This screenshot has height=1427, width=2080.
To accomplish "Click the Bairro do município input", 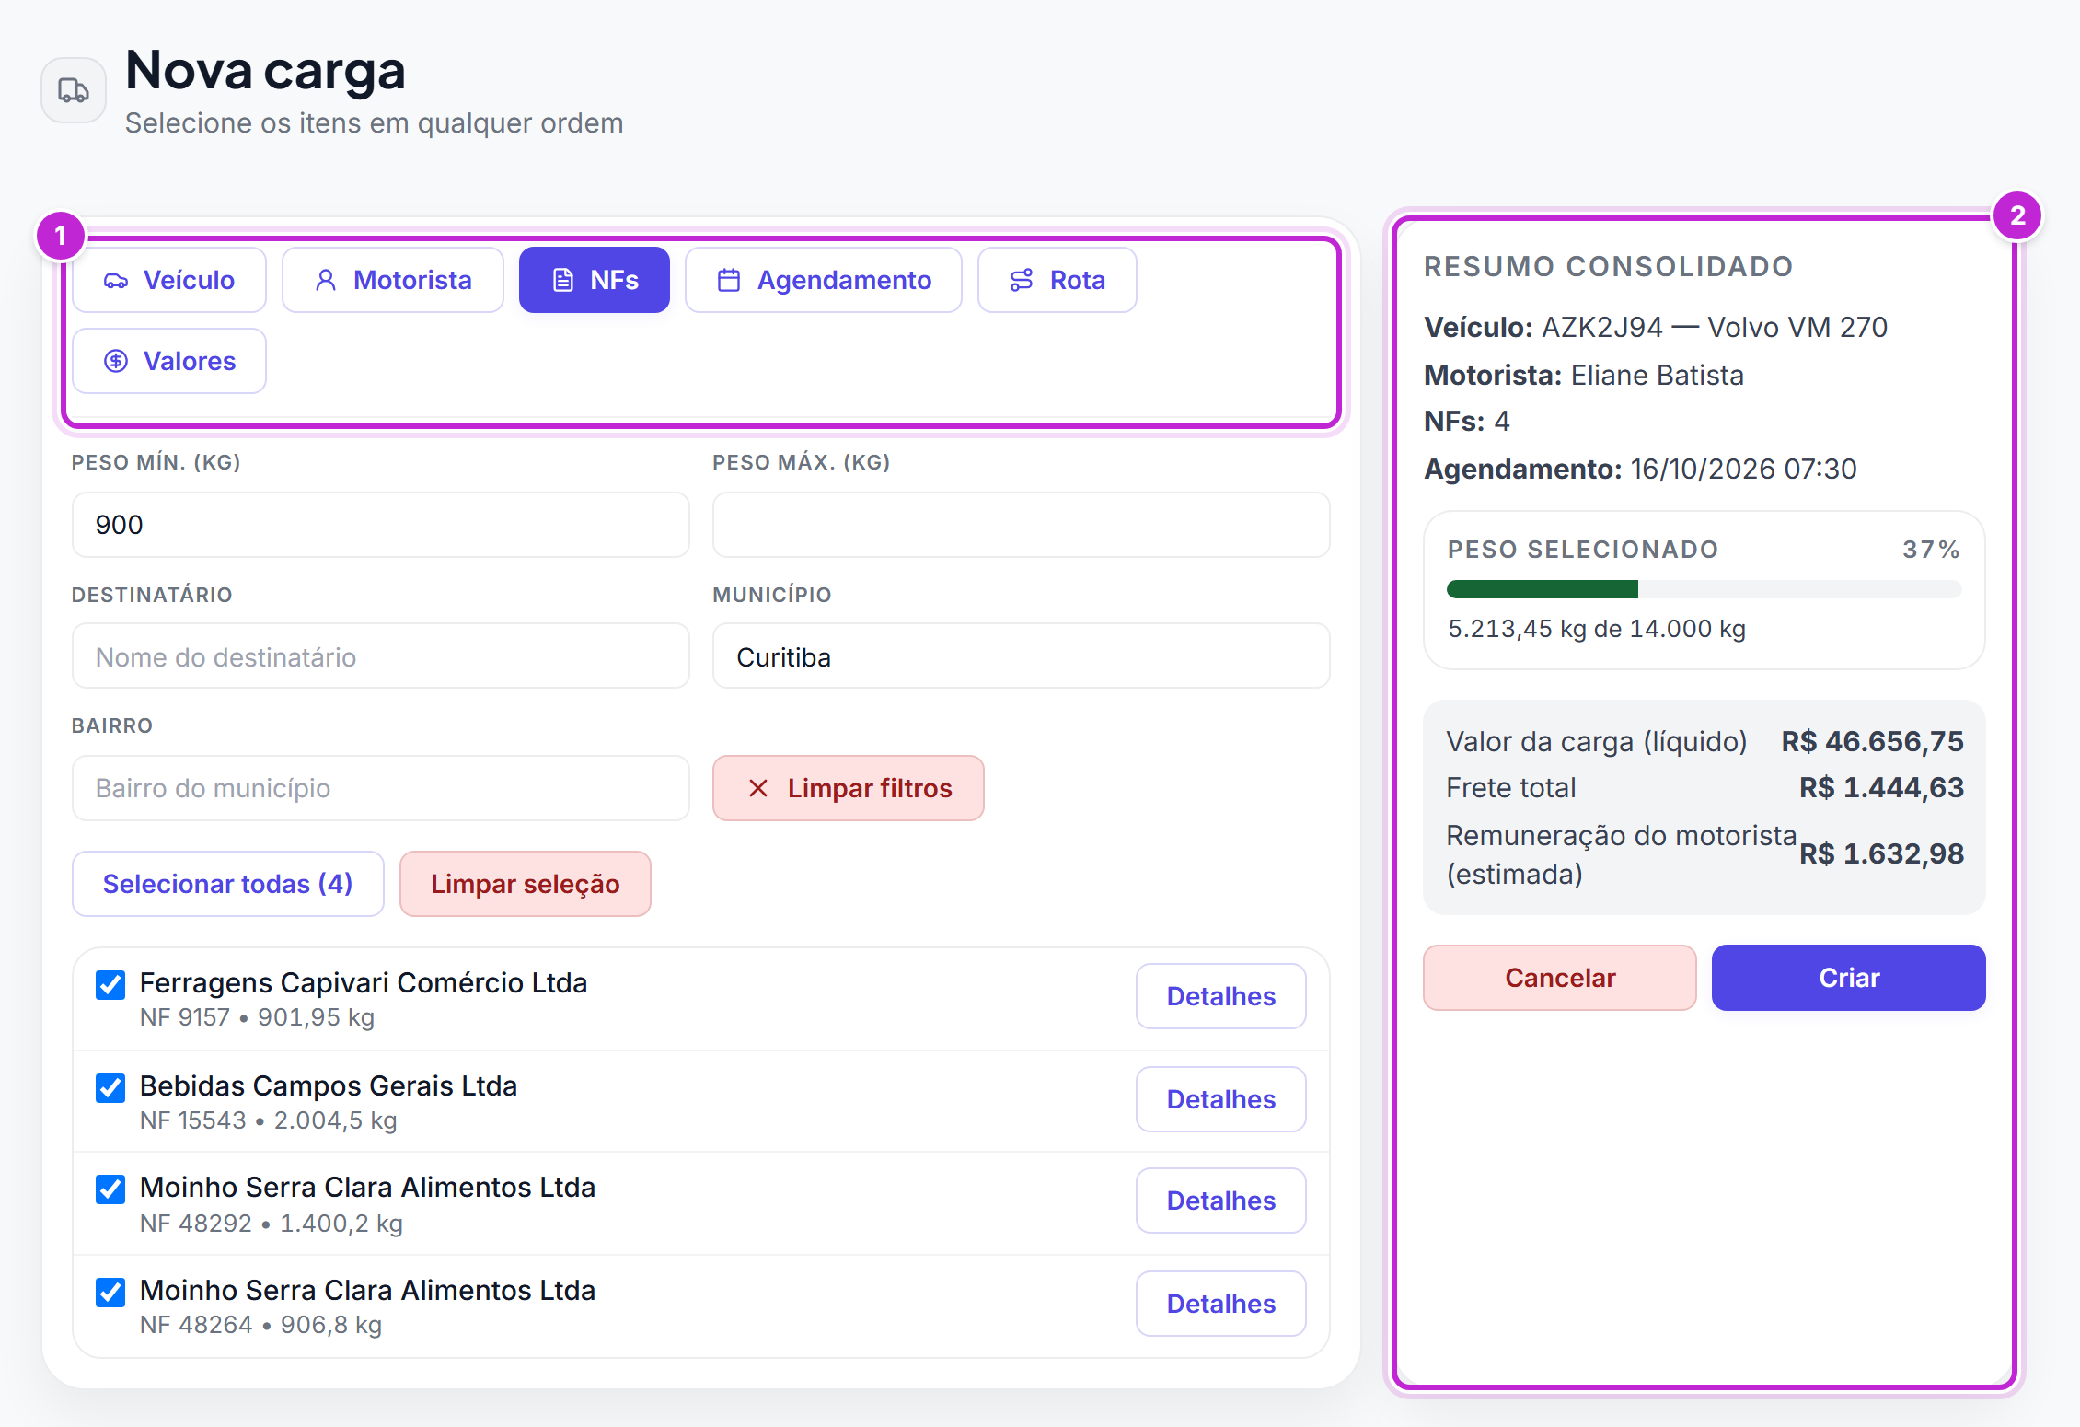I will click(381, 788).
